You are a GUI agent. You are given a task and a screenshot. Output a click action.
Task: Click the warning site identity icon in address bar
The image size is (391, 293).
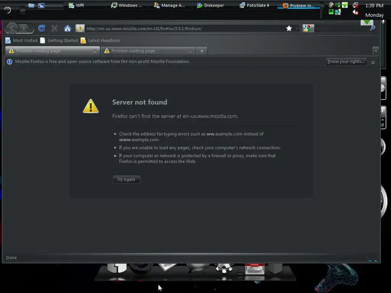[x=80, y=28]
